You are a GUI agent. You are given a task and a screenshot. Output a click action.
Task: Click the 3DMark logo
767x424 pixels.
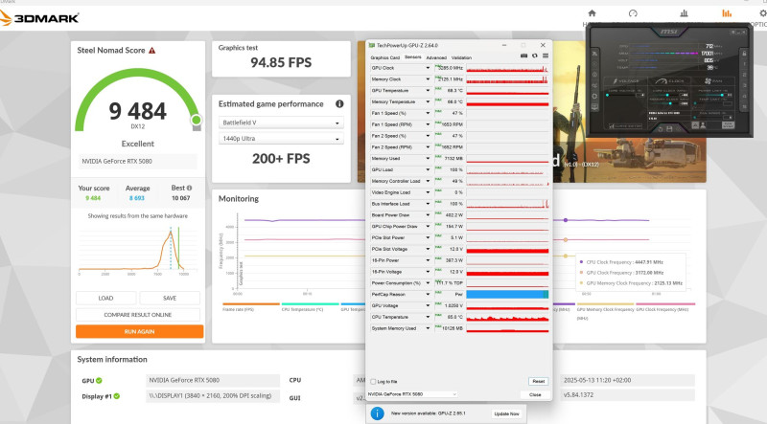(39, 18)
